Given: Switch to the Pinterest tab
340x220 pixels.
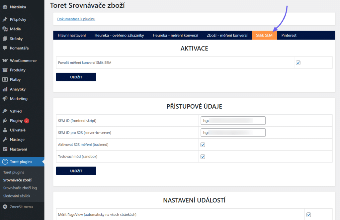Looking at the screenshot, I should pos(289,35).
